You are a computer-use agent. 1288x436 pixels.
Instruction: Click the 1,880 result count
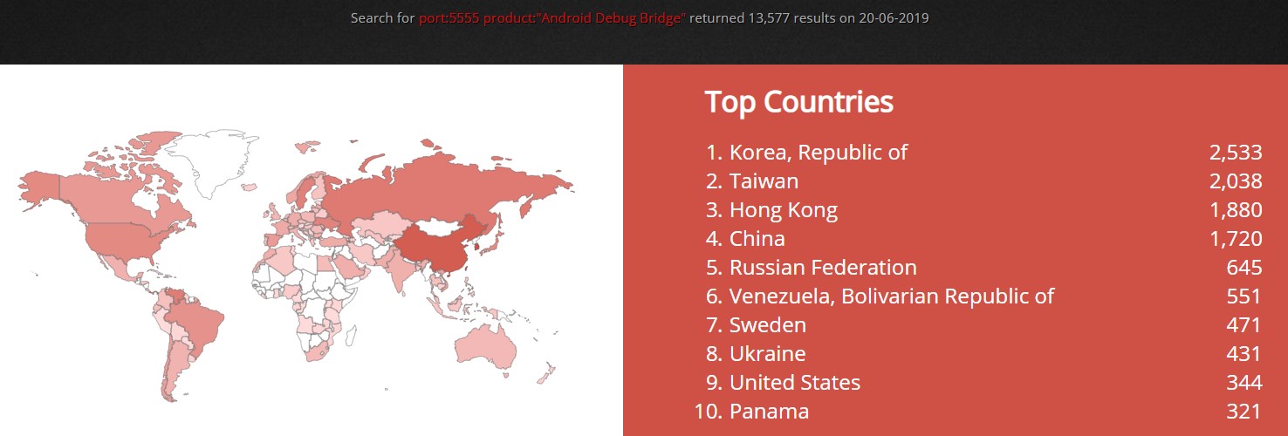tap(1236, 210)
